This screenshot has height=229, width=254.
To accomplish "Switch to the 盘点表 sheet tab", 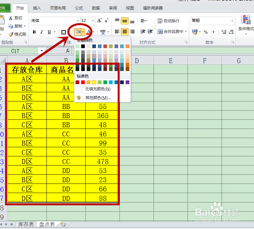I will [47, 224].
